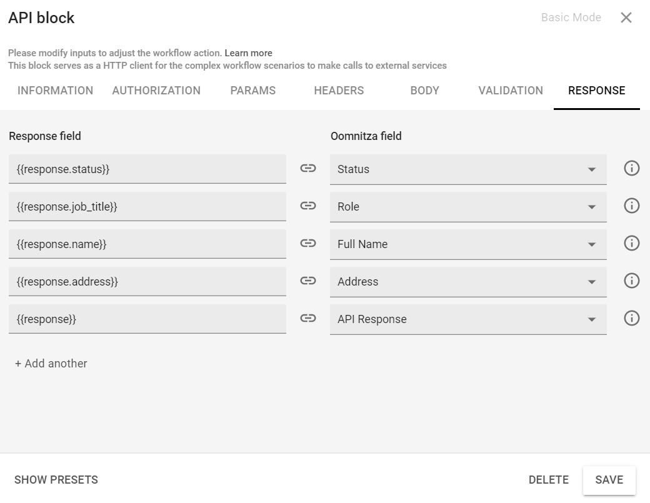650x503 pixels.
Task: Select the response.job_title input field
Action: (147, 206)
